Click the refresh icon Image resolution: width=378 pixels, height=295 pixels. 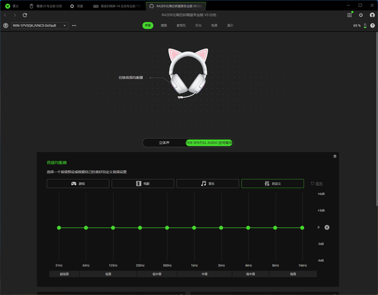25,15
